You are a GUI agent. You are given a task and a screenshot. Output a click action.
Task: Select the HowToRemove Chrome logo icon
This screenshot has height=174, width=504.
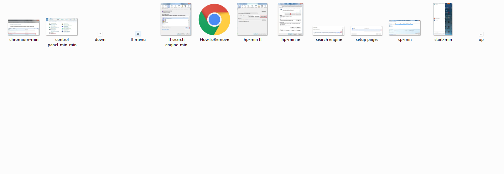pyautogui.click(x=214, y=19)
